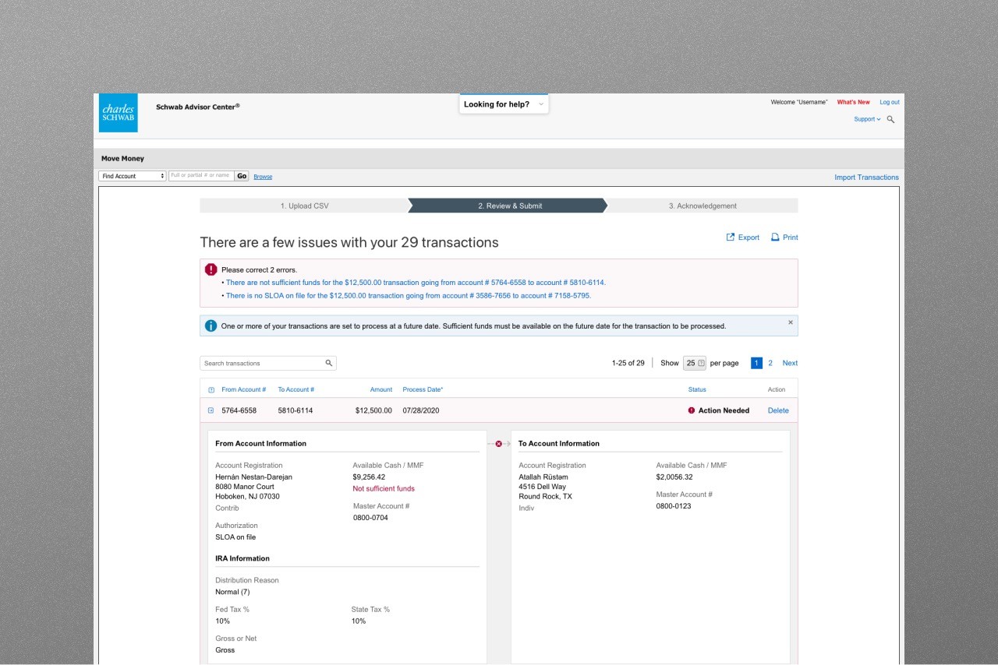Click the blue info icon in notice
Image resolution: width=998 pixels, height=665 pixels.
(211, 325)
